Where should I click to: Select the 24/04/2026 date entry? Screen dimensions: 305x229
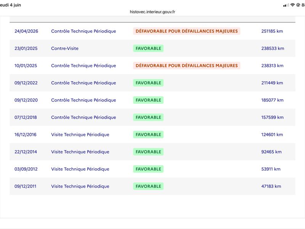click(x=26, y=31)
